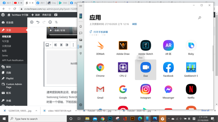
Task: Open 写文章 submenu item
Action: click(6, 41)
